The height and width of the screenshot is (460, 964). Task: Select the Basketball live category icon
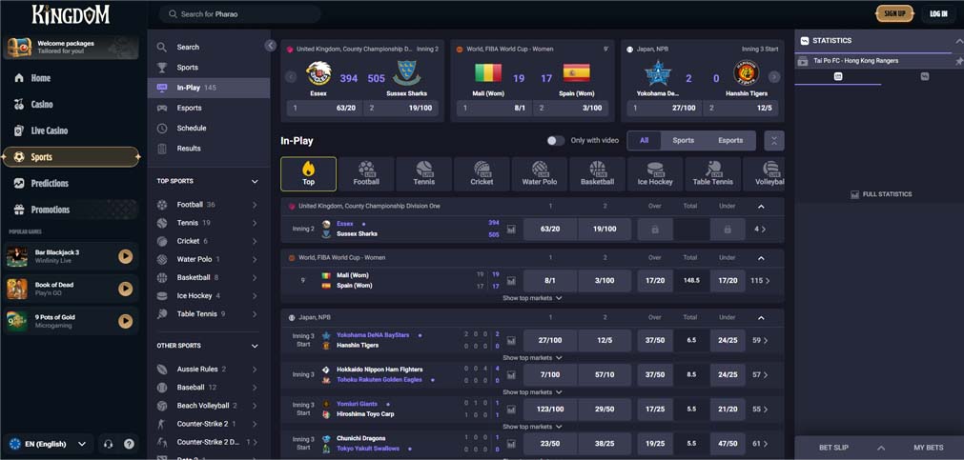(x=598, y=173)
